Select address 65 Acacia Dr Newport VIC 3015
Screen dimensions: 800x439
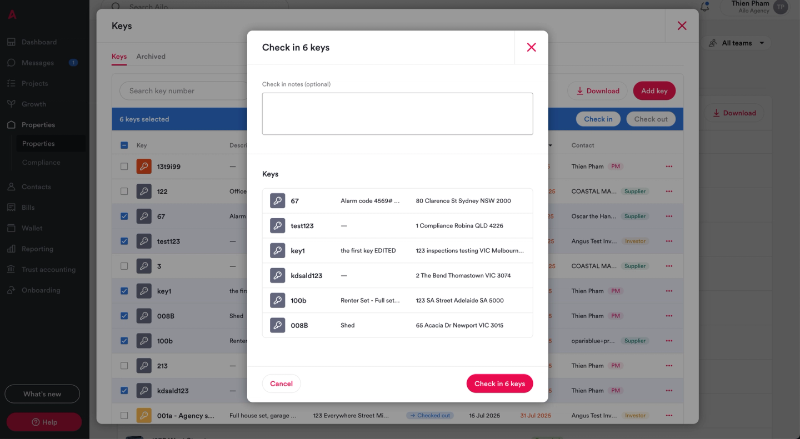459,325
